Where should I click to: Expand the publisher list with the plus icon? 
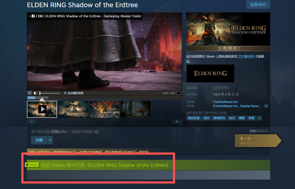pos(266,106)
